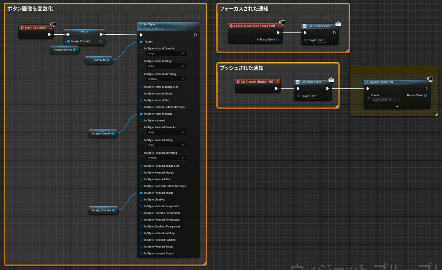Expand advanced pins on Spawn Sound 2D node
The height and width of the screenshot is (270, 442).
[397, 106]
